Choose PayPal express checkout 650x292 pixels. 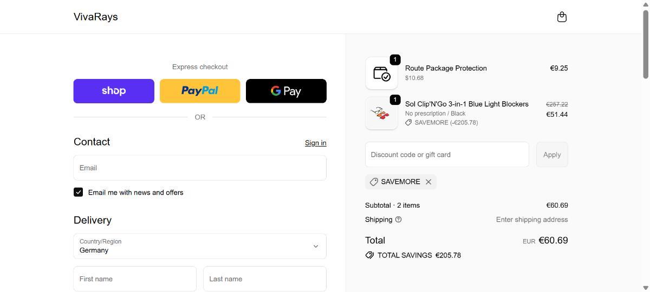[200, 91]
